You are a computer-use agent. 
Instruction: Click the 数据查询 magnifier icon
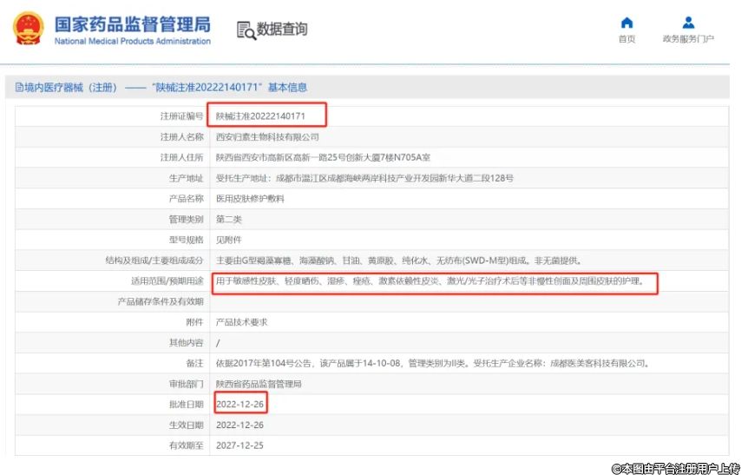(x=246, y=30)
